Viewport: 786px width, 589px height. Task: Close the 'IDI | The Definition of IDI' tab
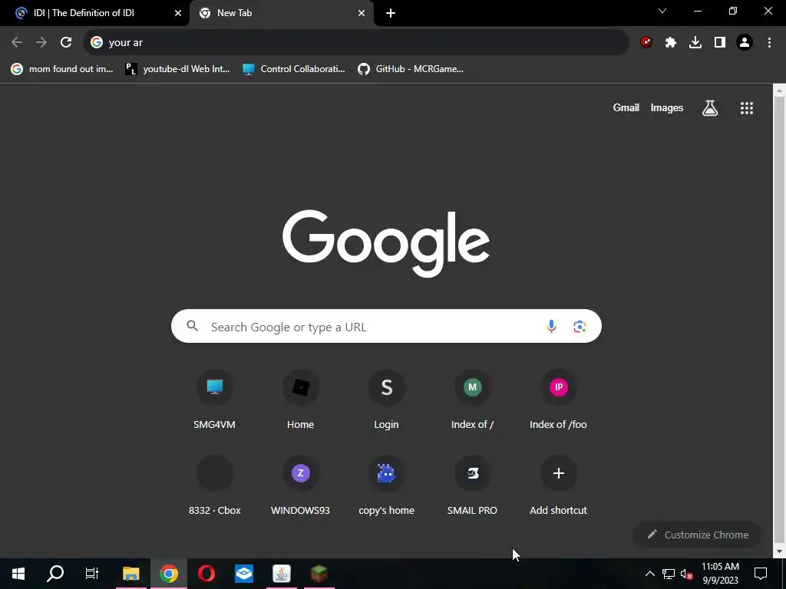pyautogui.click(x=178, y=13)
